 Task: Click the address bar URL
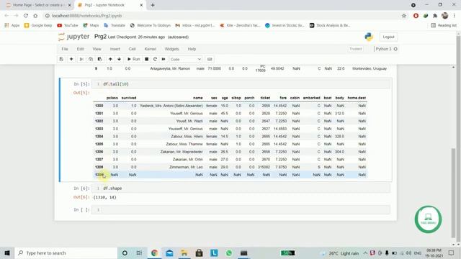[86, 16]
